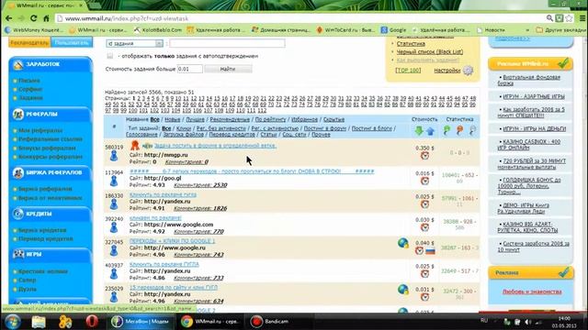Sort tasks by cost descending green arrow
Viewport: 588px width, 330px height.
(x=419, y=130)
